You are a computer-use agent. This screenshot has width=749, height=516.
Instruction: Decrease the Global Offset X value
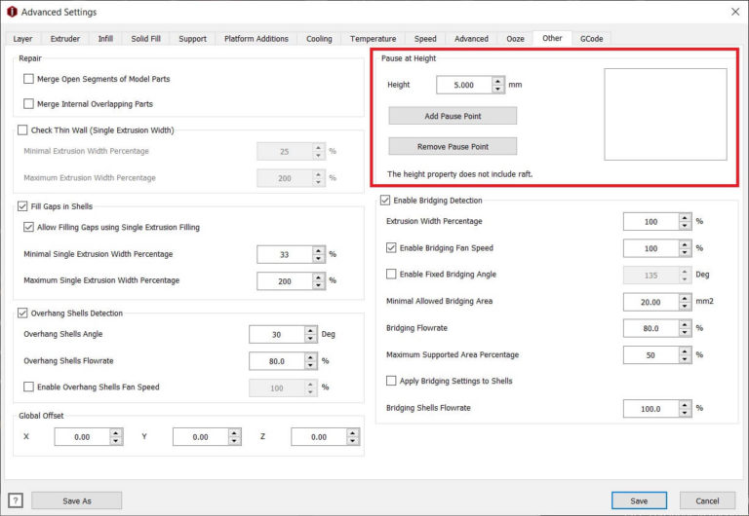(116, 442)
